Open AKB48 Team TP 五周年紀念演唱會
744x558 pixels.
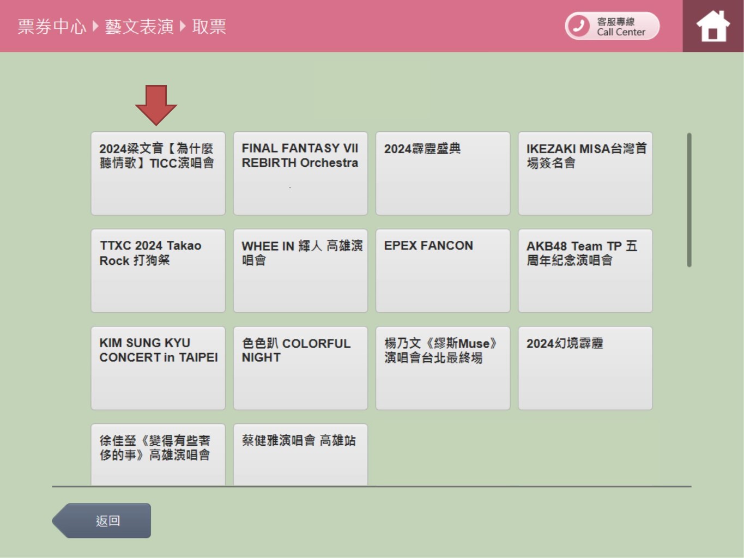[x=585, y=271]
